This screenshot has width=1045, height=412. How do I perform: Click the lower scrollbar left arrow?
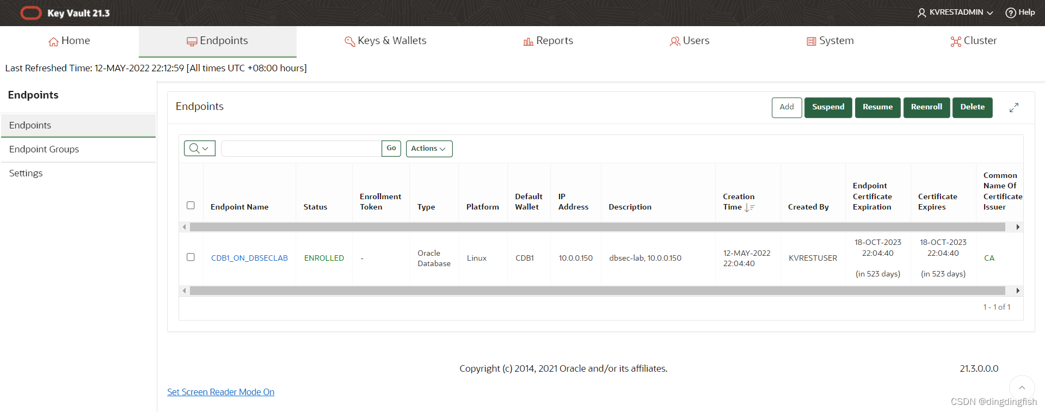tap(185, 291)
